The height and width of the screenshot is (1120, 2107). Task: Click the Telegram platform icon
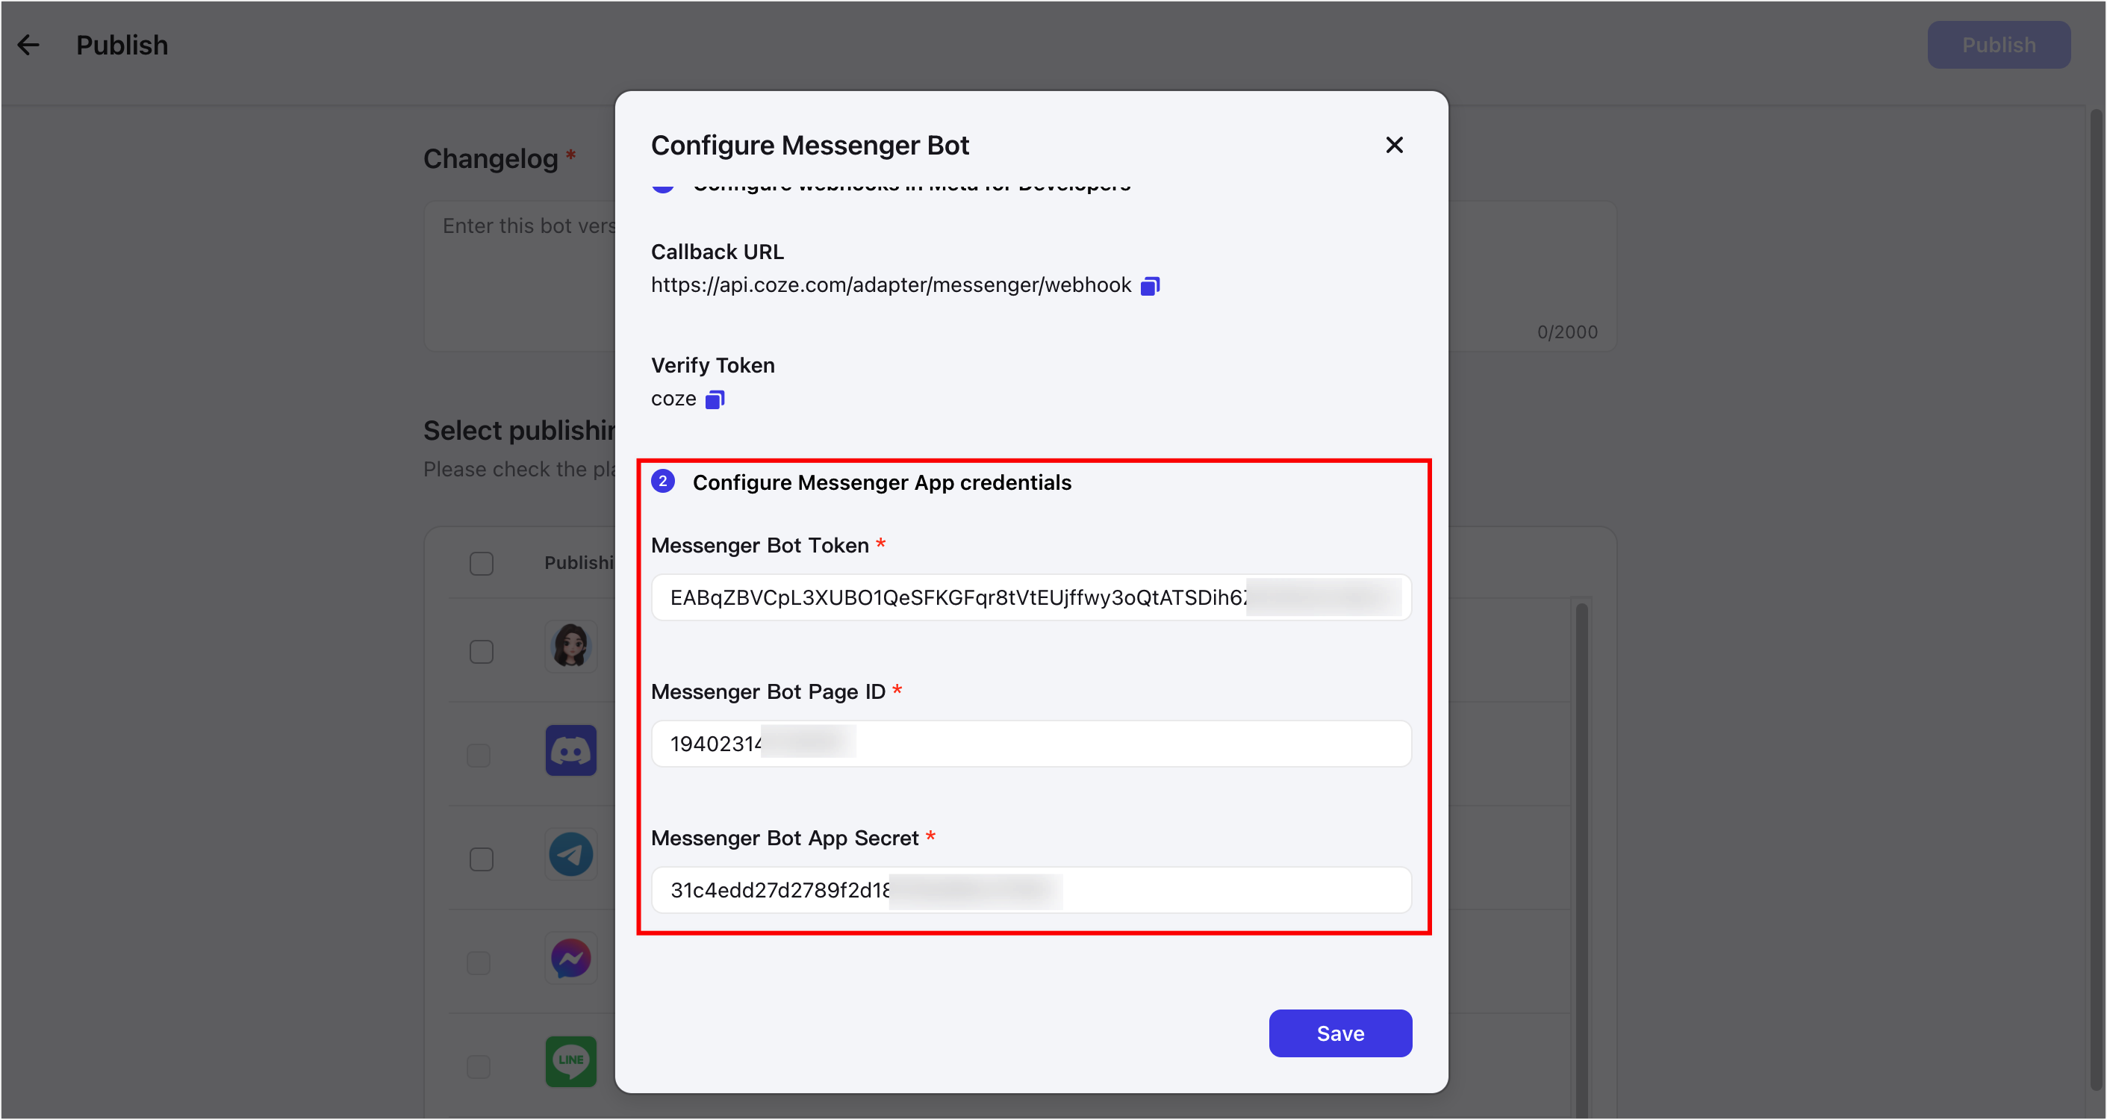571,854
